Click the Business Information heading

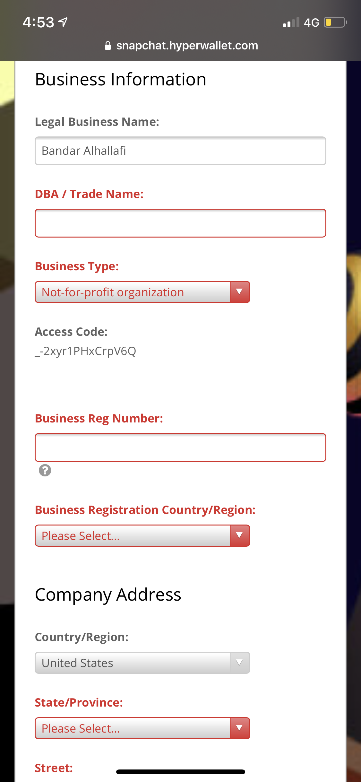(121, 79)
